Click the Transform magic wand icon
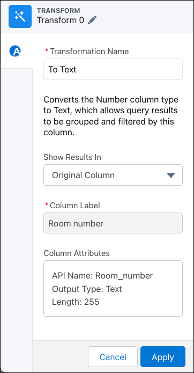Image resolution: width=194 pixels, height=373 pixels. pyautogui.click(x=20, y=17)
